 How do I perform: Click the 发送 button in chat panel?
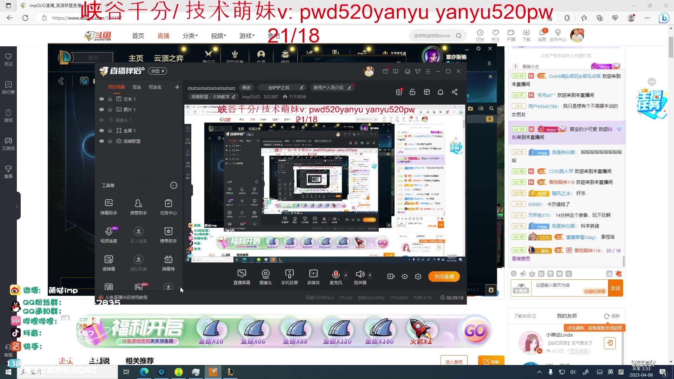[x=615, y=288]
